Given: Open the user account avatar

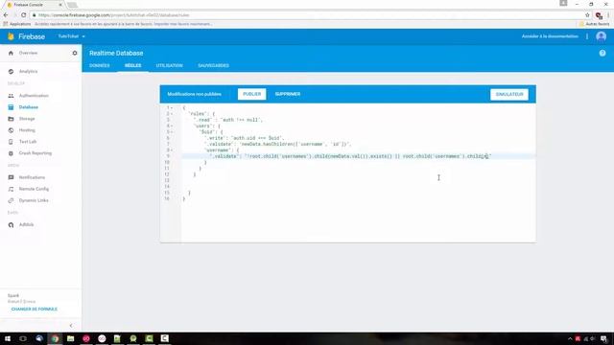Looking at the screenshot, I should 602,36.
